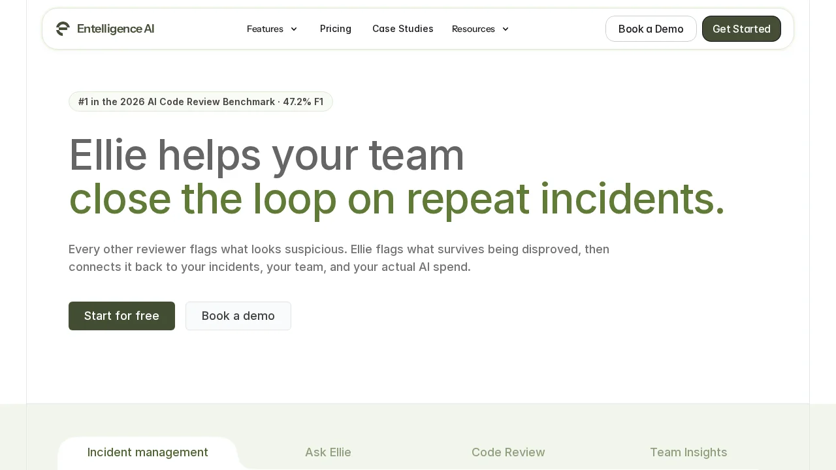The height and width of the screenshot is (470, 836).
Task: Open the Features navigation menu
Action: click(x=265, y=29)
